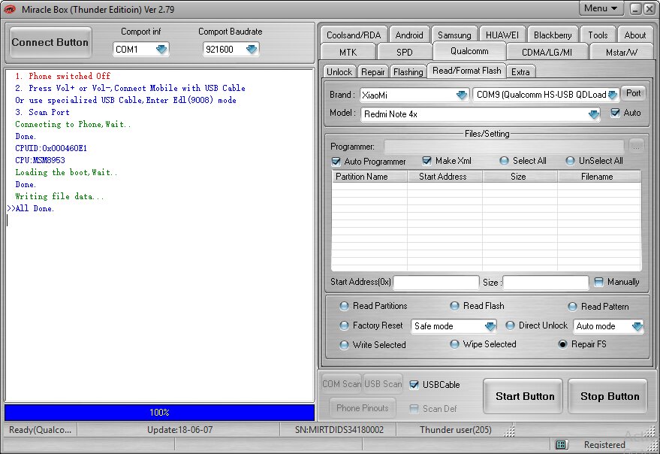Switch to the Mstar/W tab
Viewport: 660px width, 454px height.
pyautogui.click(x=621, y=53)
